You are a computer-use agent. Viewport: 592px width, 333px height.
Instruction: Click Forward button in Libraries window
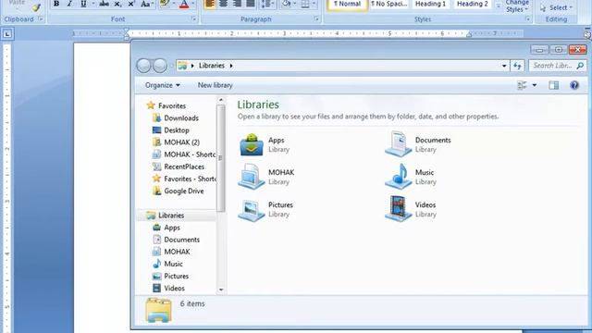pos(160,66)
